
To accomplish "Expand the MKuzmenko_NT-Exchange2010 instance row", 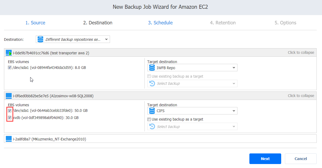I will [x=160, y=139].
